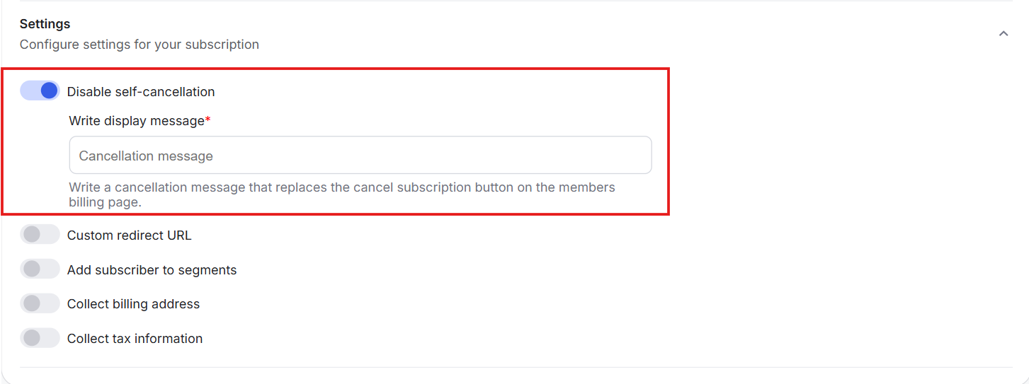Viewport: 1029px width, 384px height.
Task: Click the divider line below Collect tax information
Action: pyautogui.click(x=515, y=367)
